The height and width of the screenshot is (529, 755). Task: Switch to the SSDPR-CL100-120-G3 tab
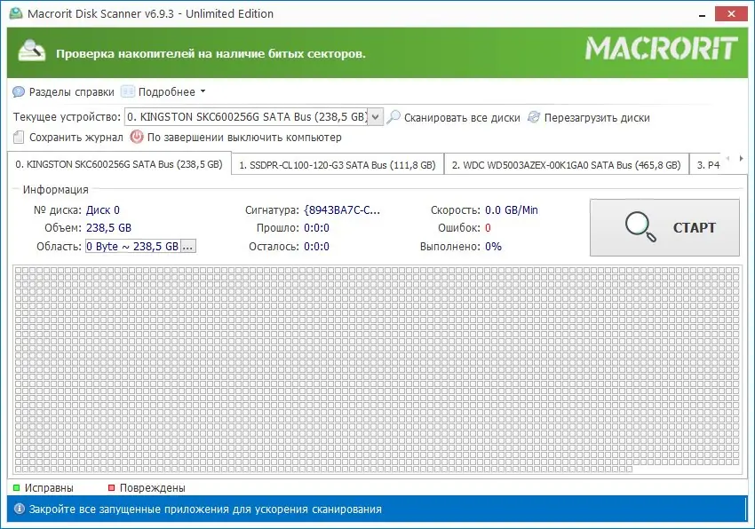click(x=336, y=164)
